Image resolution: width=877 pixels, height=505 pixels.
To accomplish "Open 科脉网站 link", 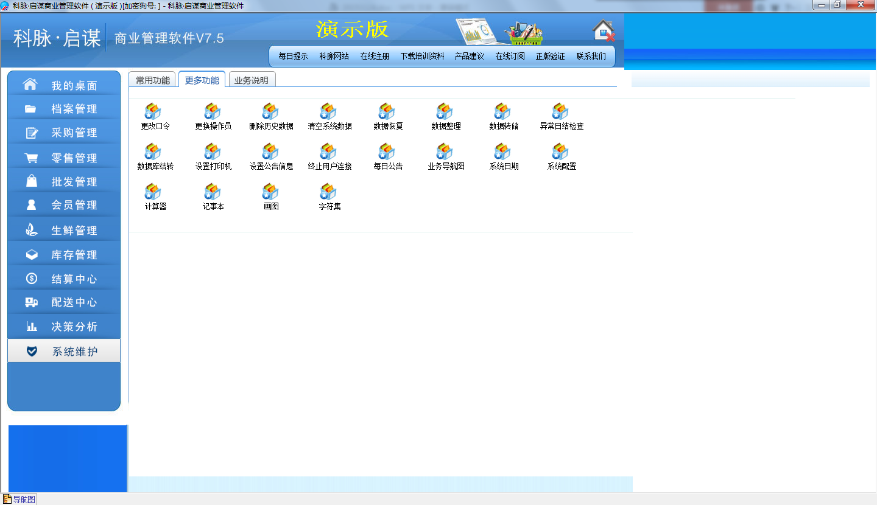I will click(x=334, y=56).
